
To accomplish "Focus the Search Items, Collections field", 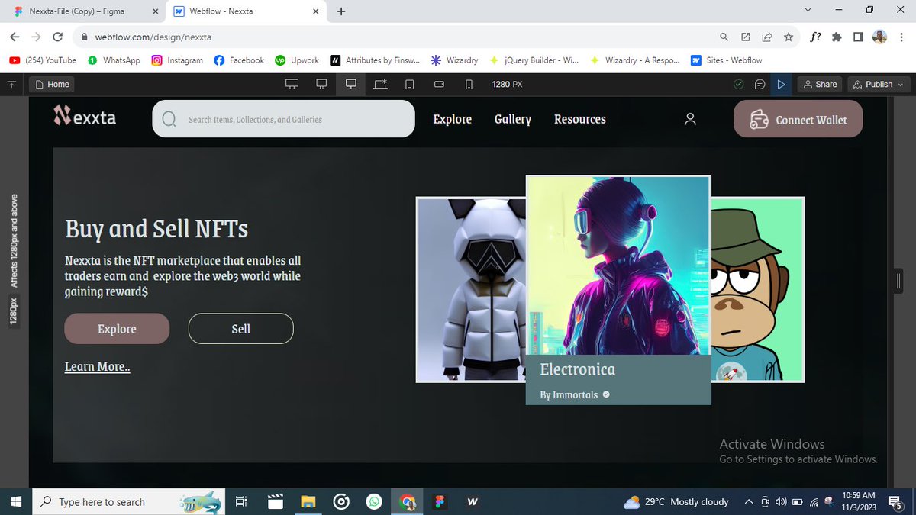I will (x=283, y=119).
